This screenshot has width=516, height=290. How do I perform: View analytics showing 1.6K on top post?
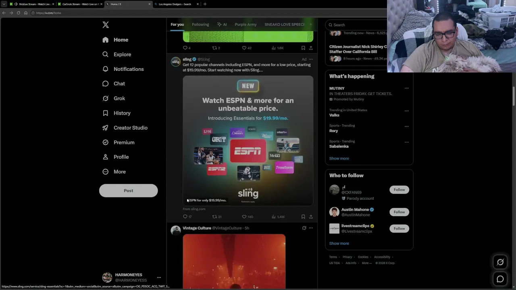tap(278, 48)
